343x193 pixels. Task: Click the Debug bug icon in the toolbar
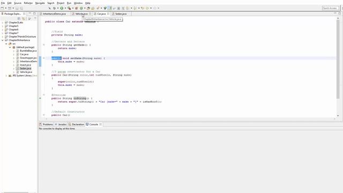pyautogui.click(x=55, y=8)
